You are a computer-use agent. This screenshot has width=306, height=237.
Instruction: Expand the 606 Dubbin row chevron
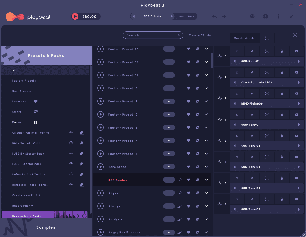point(206,180)
